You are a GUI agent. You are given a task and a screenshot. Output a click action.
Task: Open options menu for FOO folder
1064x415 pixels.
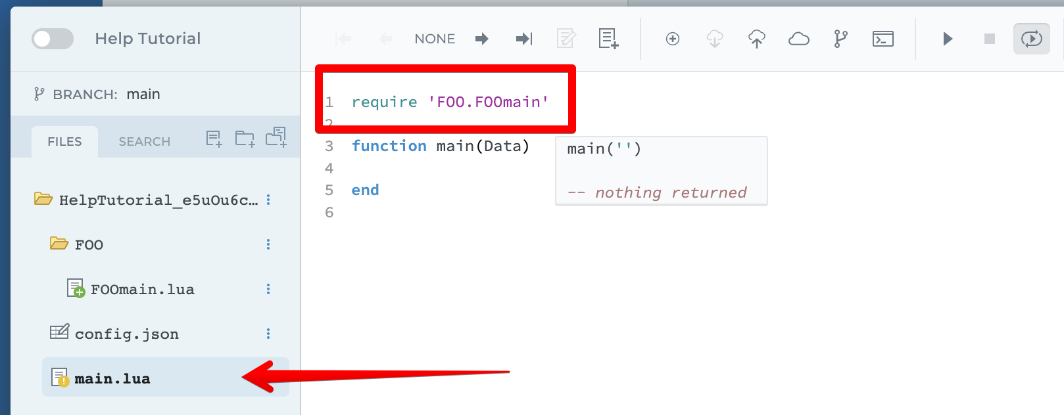pyautogui.click(x=268, y=245)
